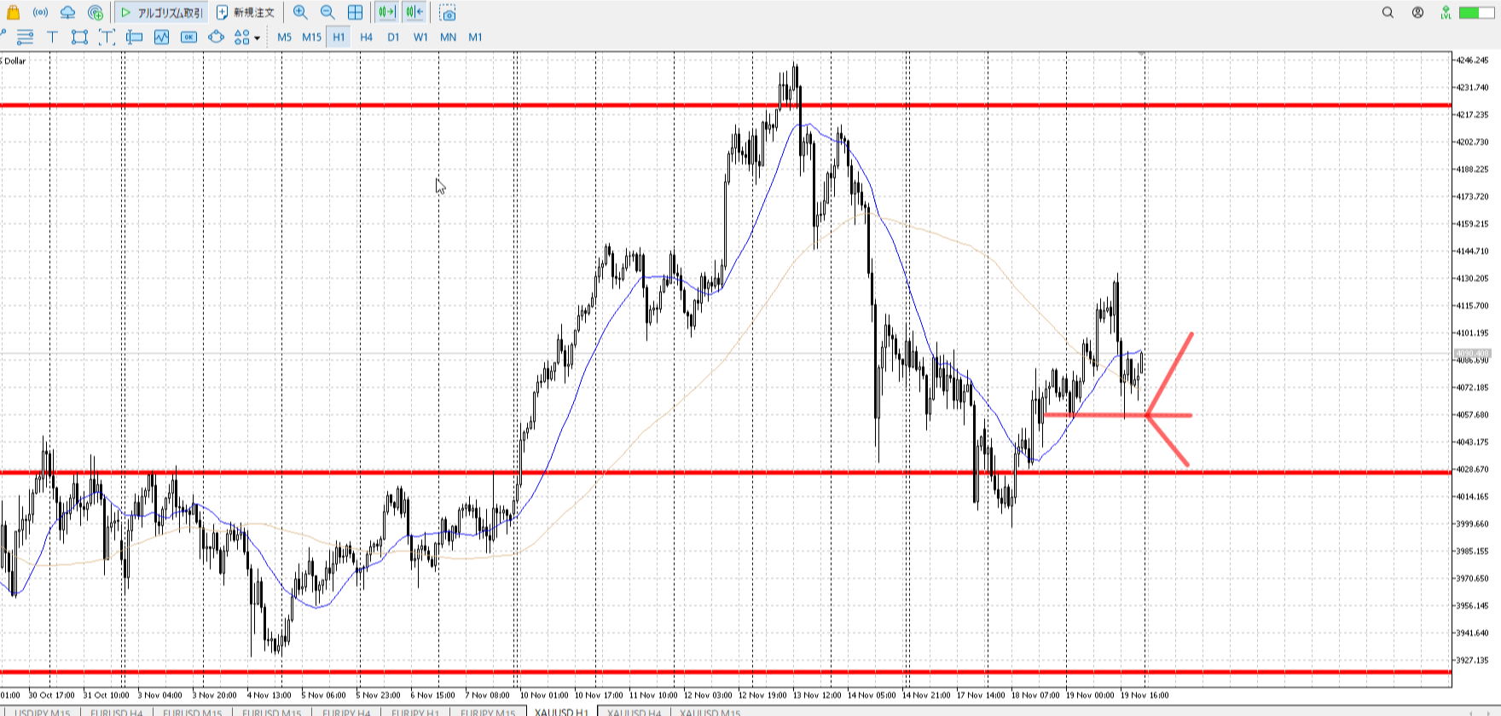Select the text label drawing tool
Image resolution: width=1501 pixels, height=716 pixels.
pos(52,37)
